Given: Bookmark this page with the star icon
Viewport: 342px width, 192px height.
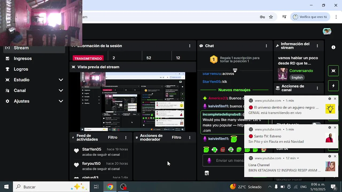Looking at the screenshot, I should [x=271, y=17].
